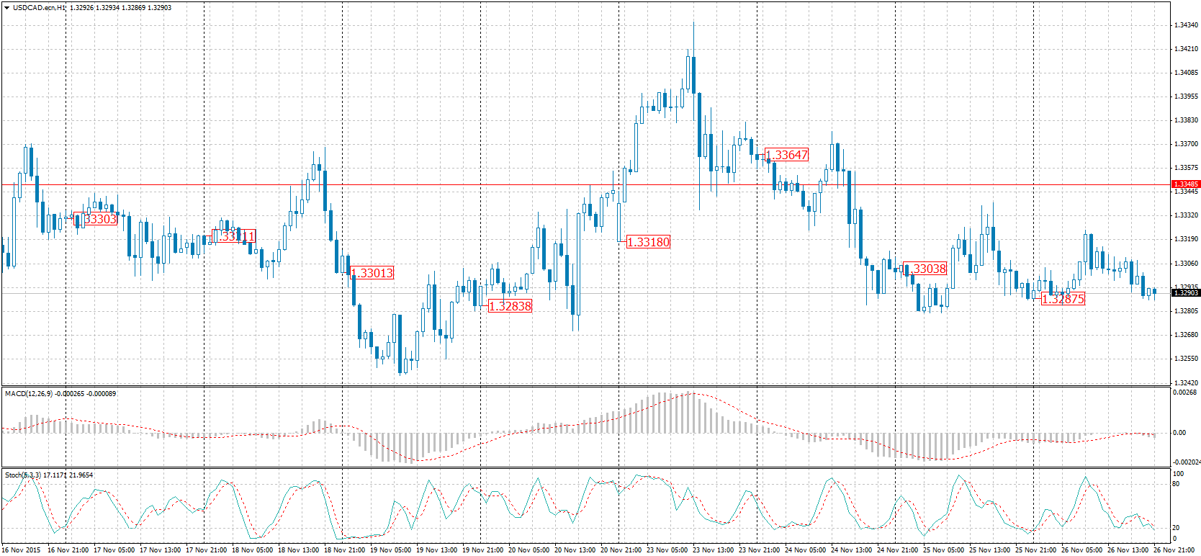1201x556 pixels.
Task: Click 1.34340 on the price axis
Action: tap(1186, 25)
